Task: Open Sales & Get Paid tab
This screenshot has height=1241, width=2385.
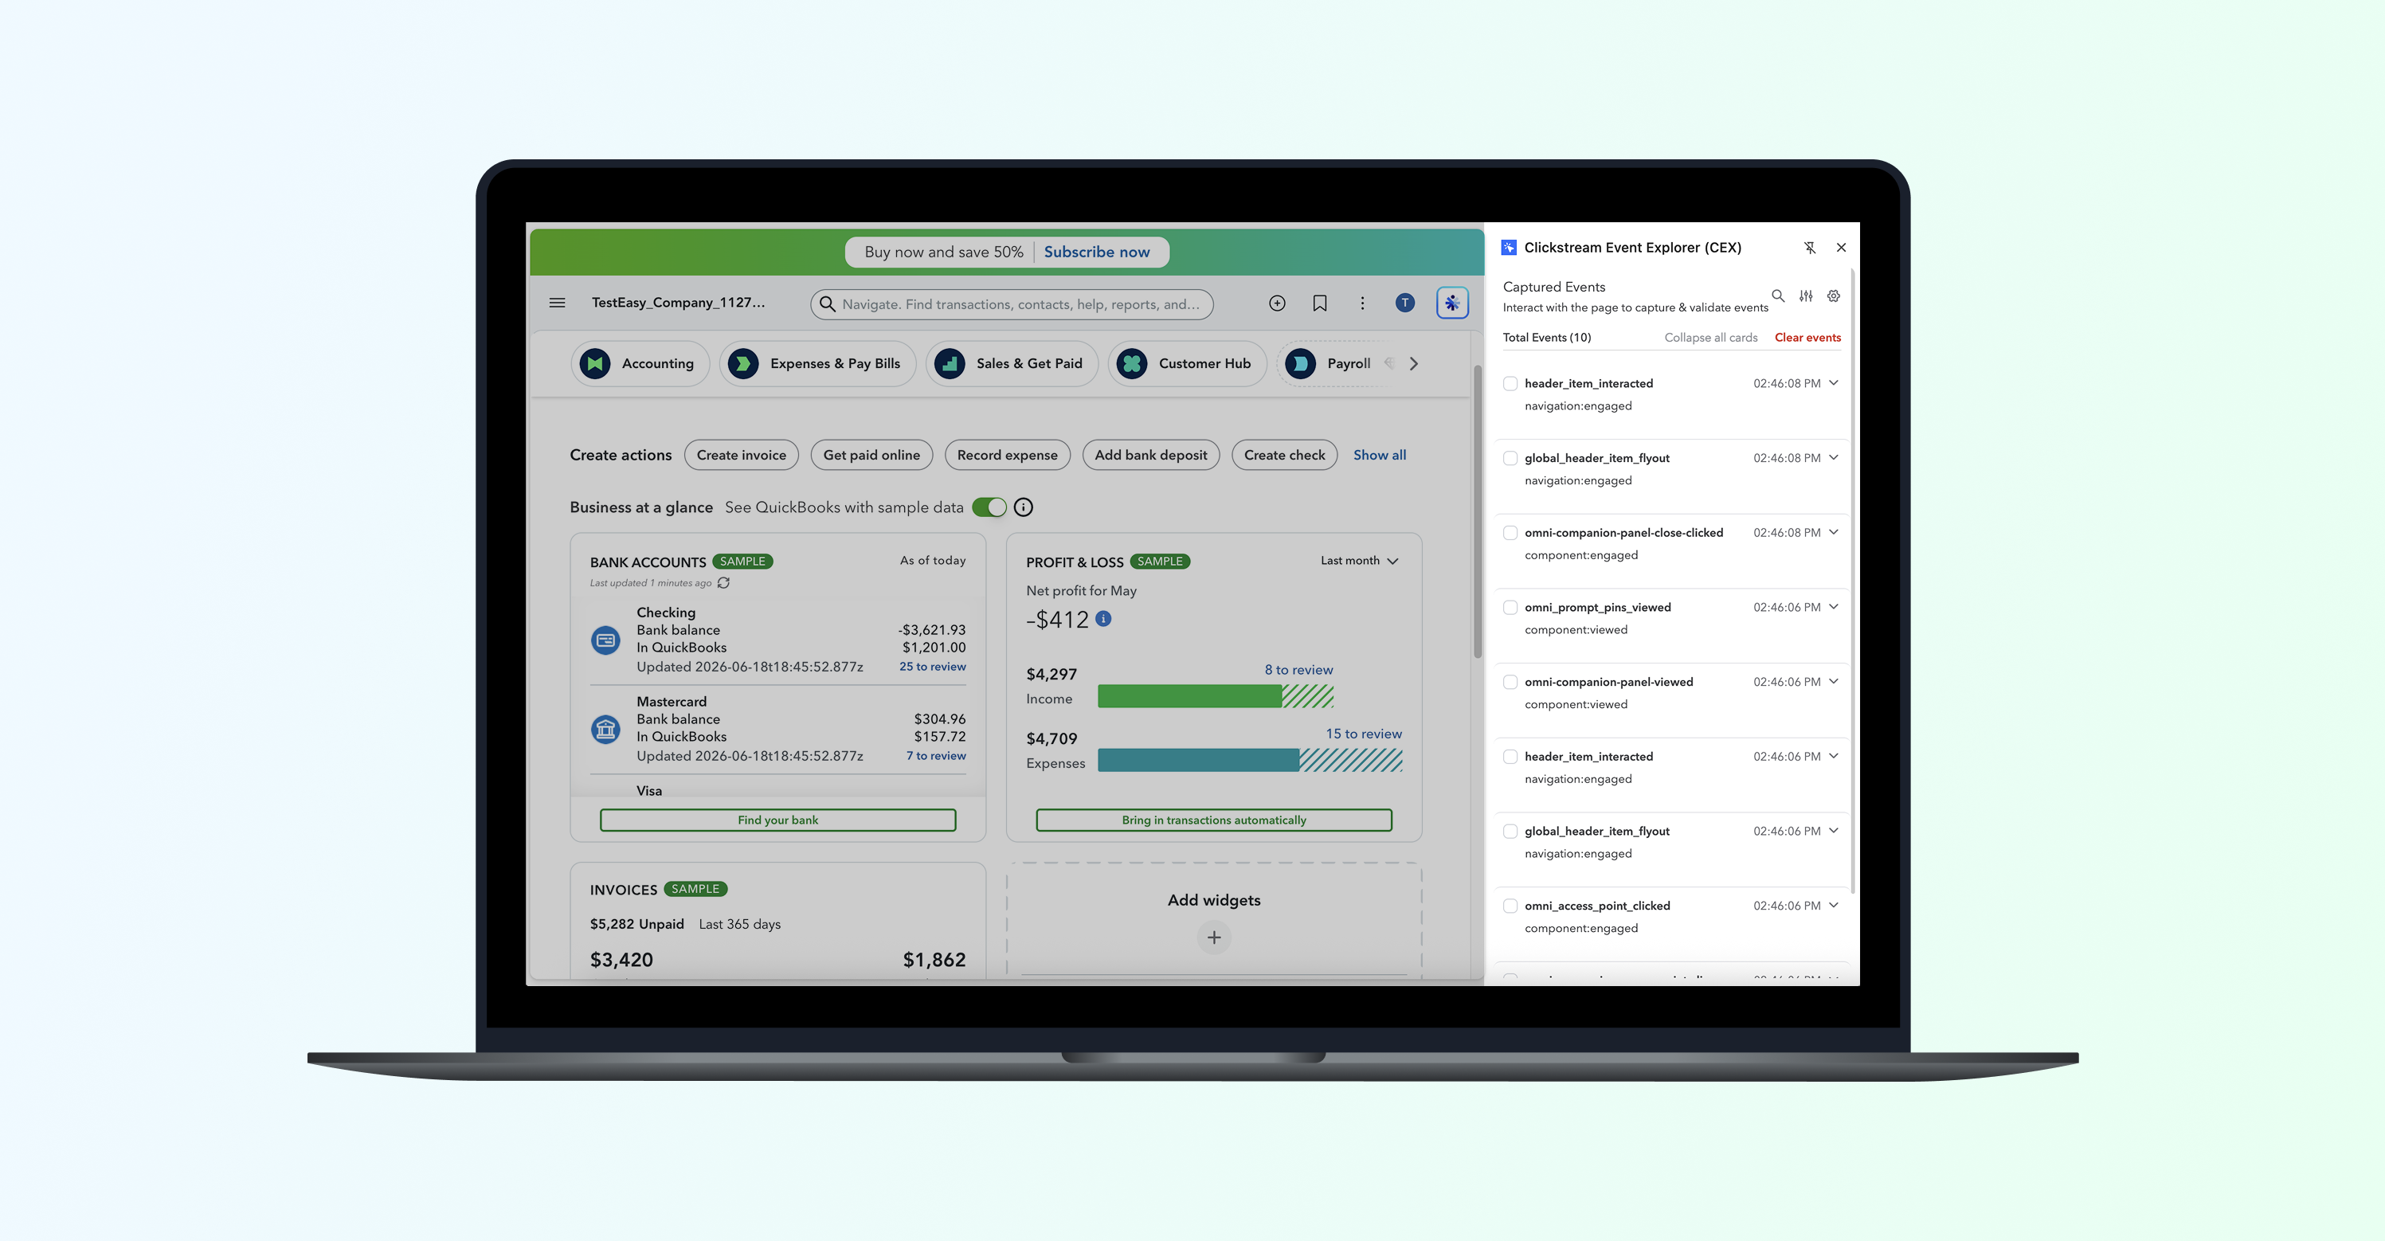Action: point(1011,364)
